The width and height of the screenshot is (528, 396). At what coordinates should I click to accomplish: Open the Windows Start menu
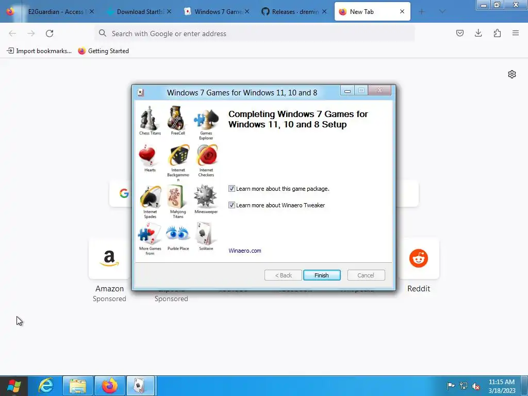pyautogui.click(x=13, y=386)
